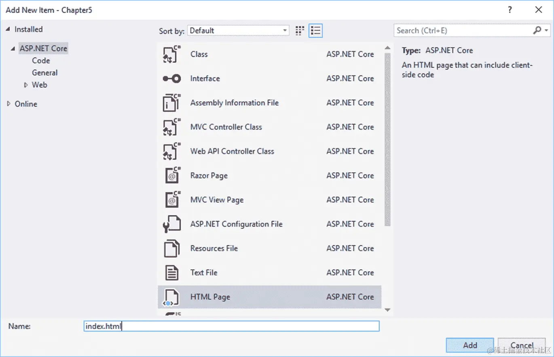
Task: Select the General category
Action: point(45,73)
